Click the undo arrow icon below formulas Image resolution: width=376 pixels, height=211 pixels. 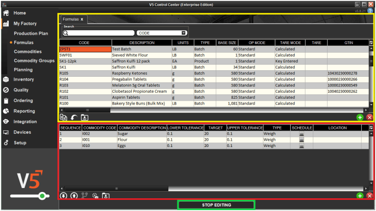(x=74, y=117)
